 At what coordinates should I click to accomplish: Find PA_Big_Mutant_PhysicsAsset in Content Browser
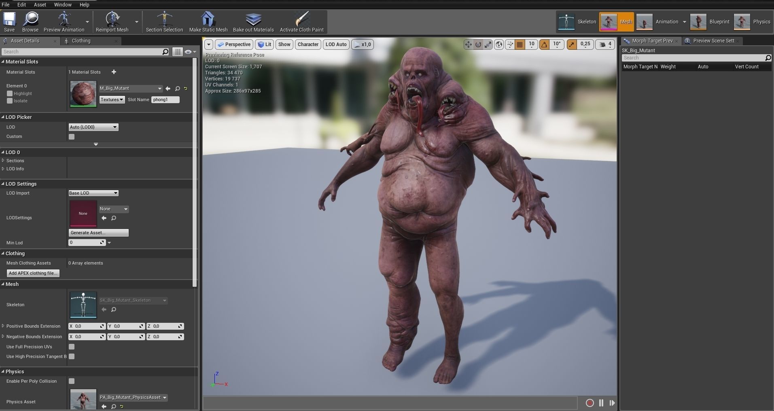point(114,407)
